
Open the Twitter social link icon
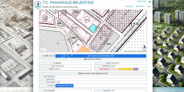[140, 1]
